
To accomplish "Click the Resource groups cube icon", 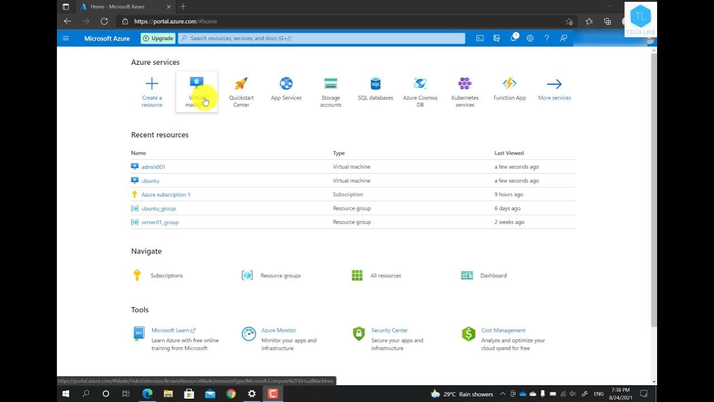I will click(247, 275).
